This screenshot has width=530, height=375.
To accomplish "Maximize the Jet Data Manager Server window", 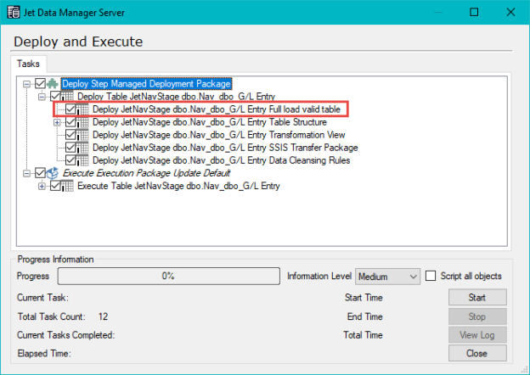I will point(474,12).
